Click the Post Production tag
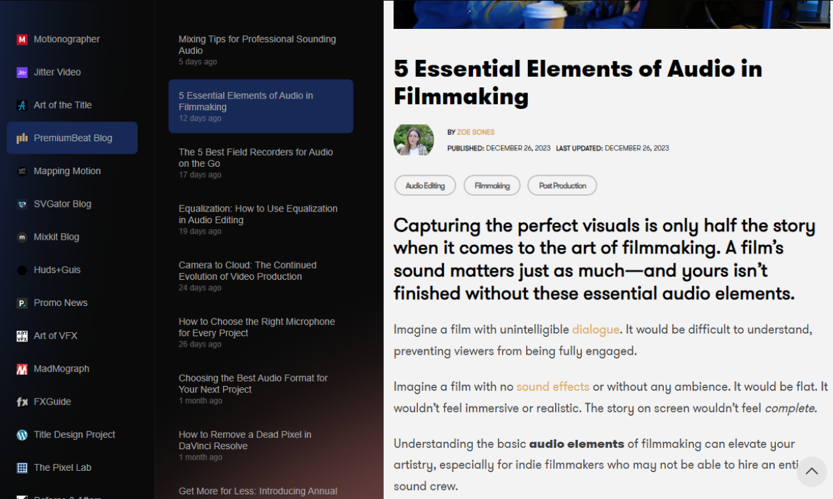The image size is (833, 499). (x=562, y=186)
